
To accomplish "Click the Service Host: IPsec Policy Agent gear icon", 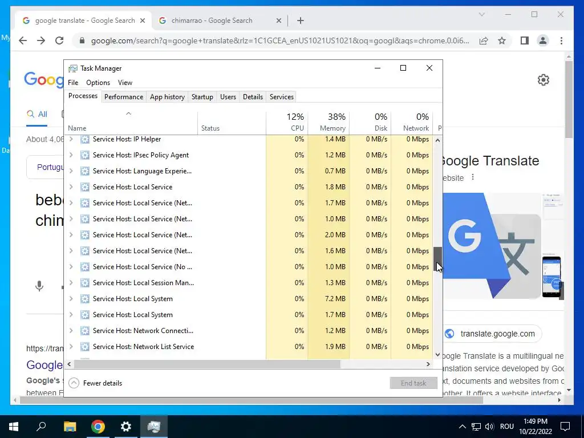I will (x=85, y=155).
